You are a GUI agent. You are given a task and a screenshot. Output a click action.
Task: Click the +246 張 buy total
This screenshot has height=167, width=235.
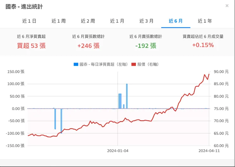(x=88, y=46)
